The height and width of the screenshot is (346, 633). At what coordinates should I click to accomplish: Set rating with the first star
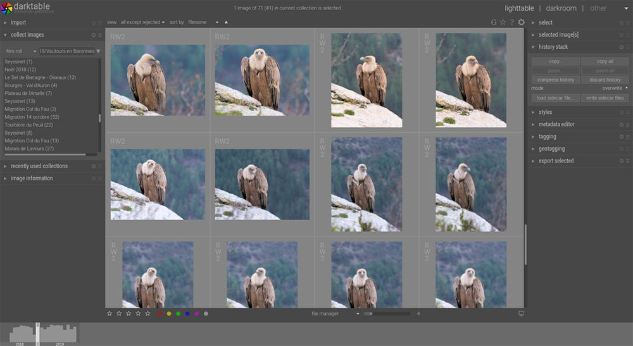pyautogui.click(x=110, y=314)
